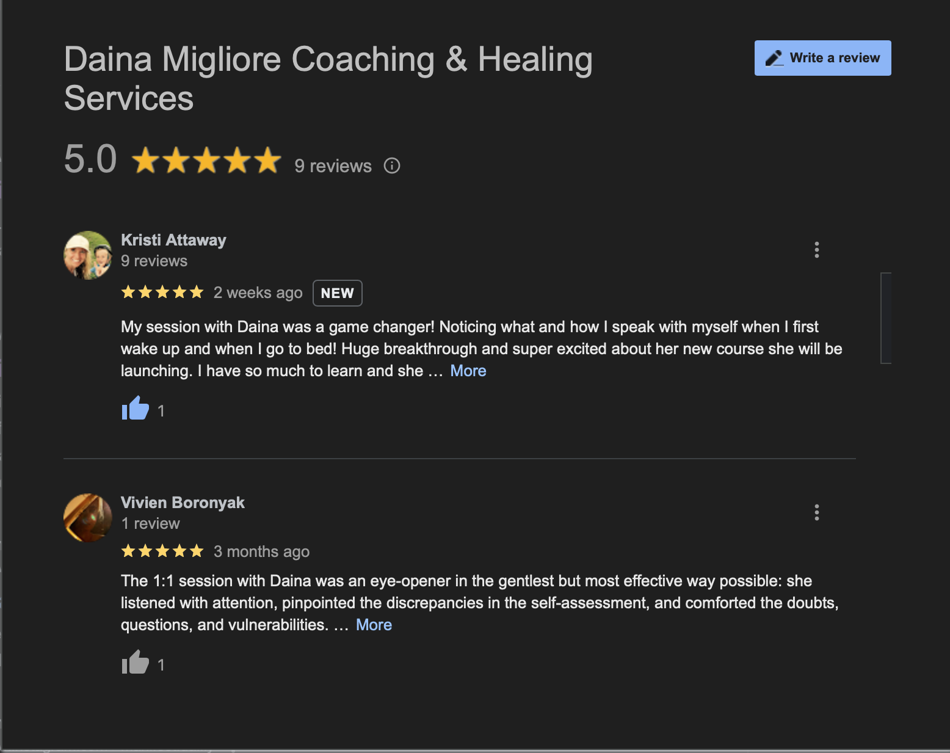The width and height of the screenshot is (950, 753).
Task: Expand Kristi Attaway's review with More
Action: point(468,371)
